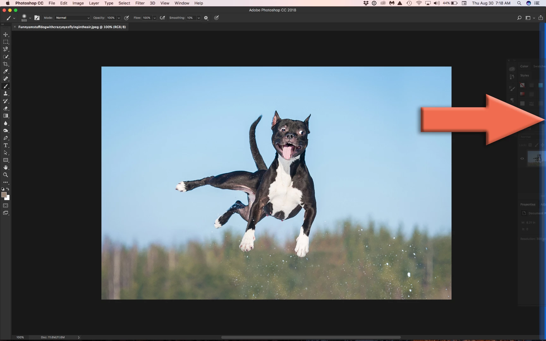Viewport: 546px width, 341px height.
Task: Select the Eraser tool
Action: pyautogui.click(x=6, y=108)
